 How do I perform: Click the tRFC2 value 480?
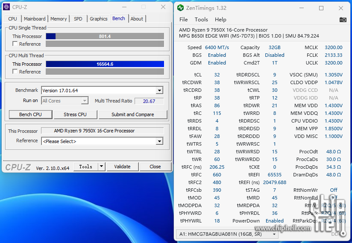click(x=217, y=182)
